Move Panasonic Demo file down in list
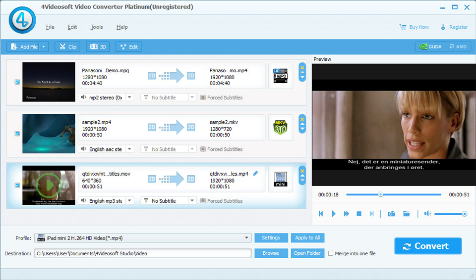Image resolution: width=476 pixels, height=280 pixels. coord(302,78)
